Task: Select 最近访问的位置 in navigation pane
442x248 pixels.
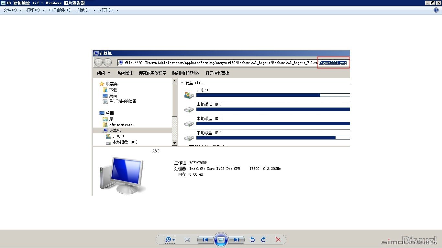Action: pos(123,101)
